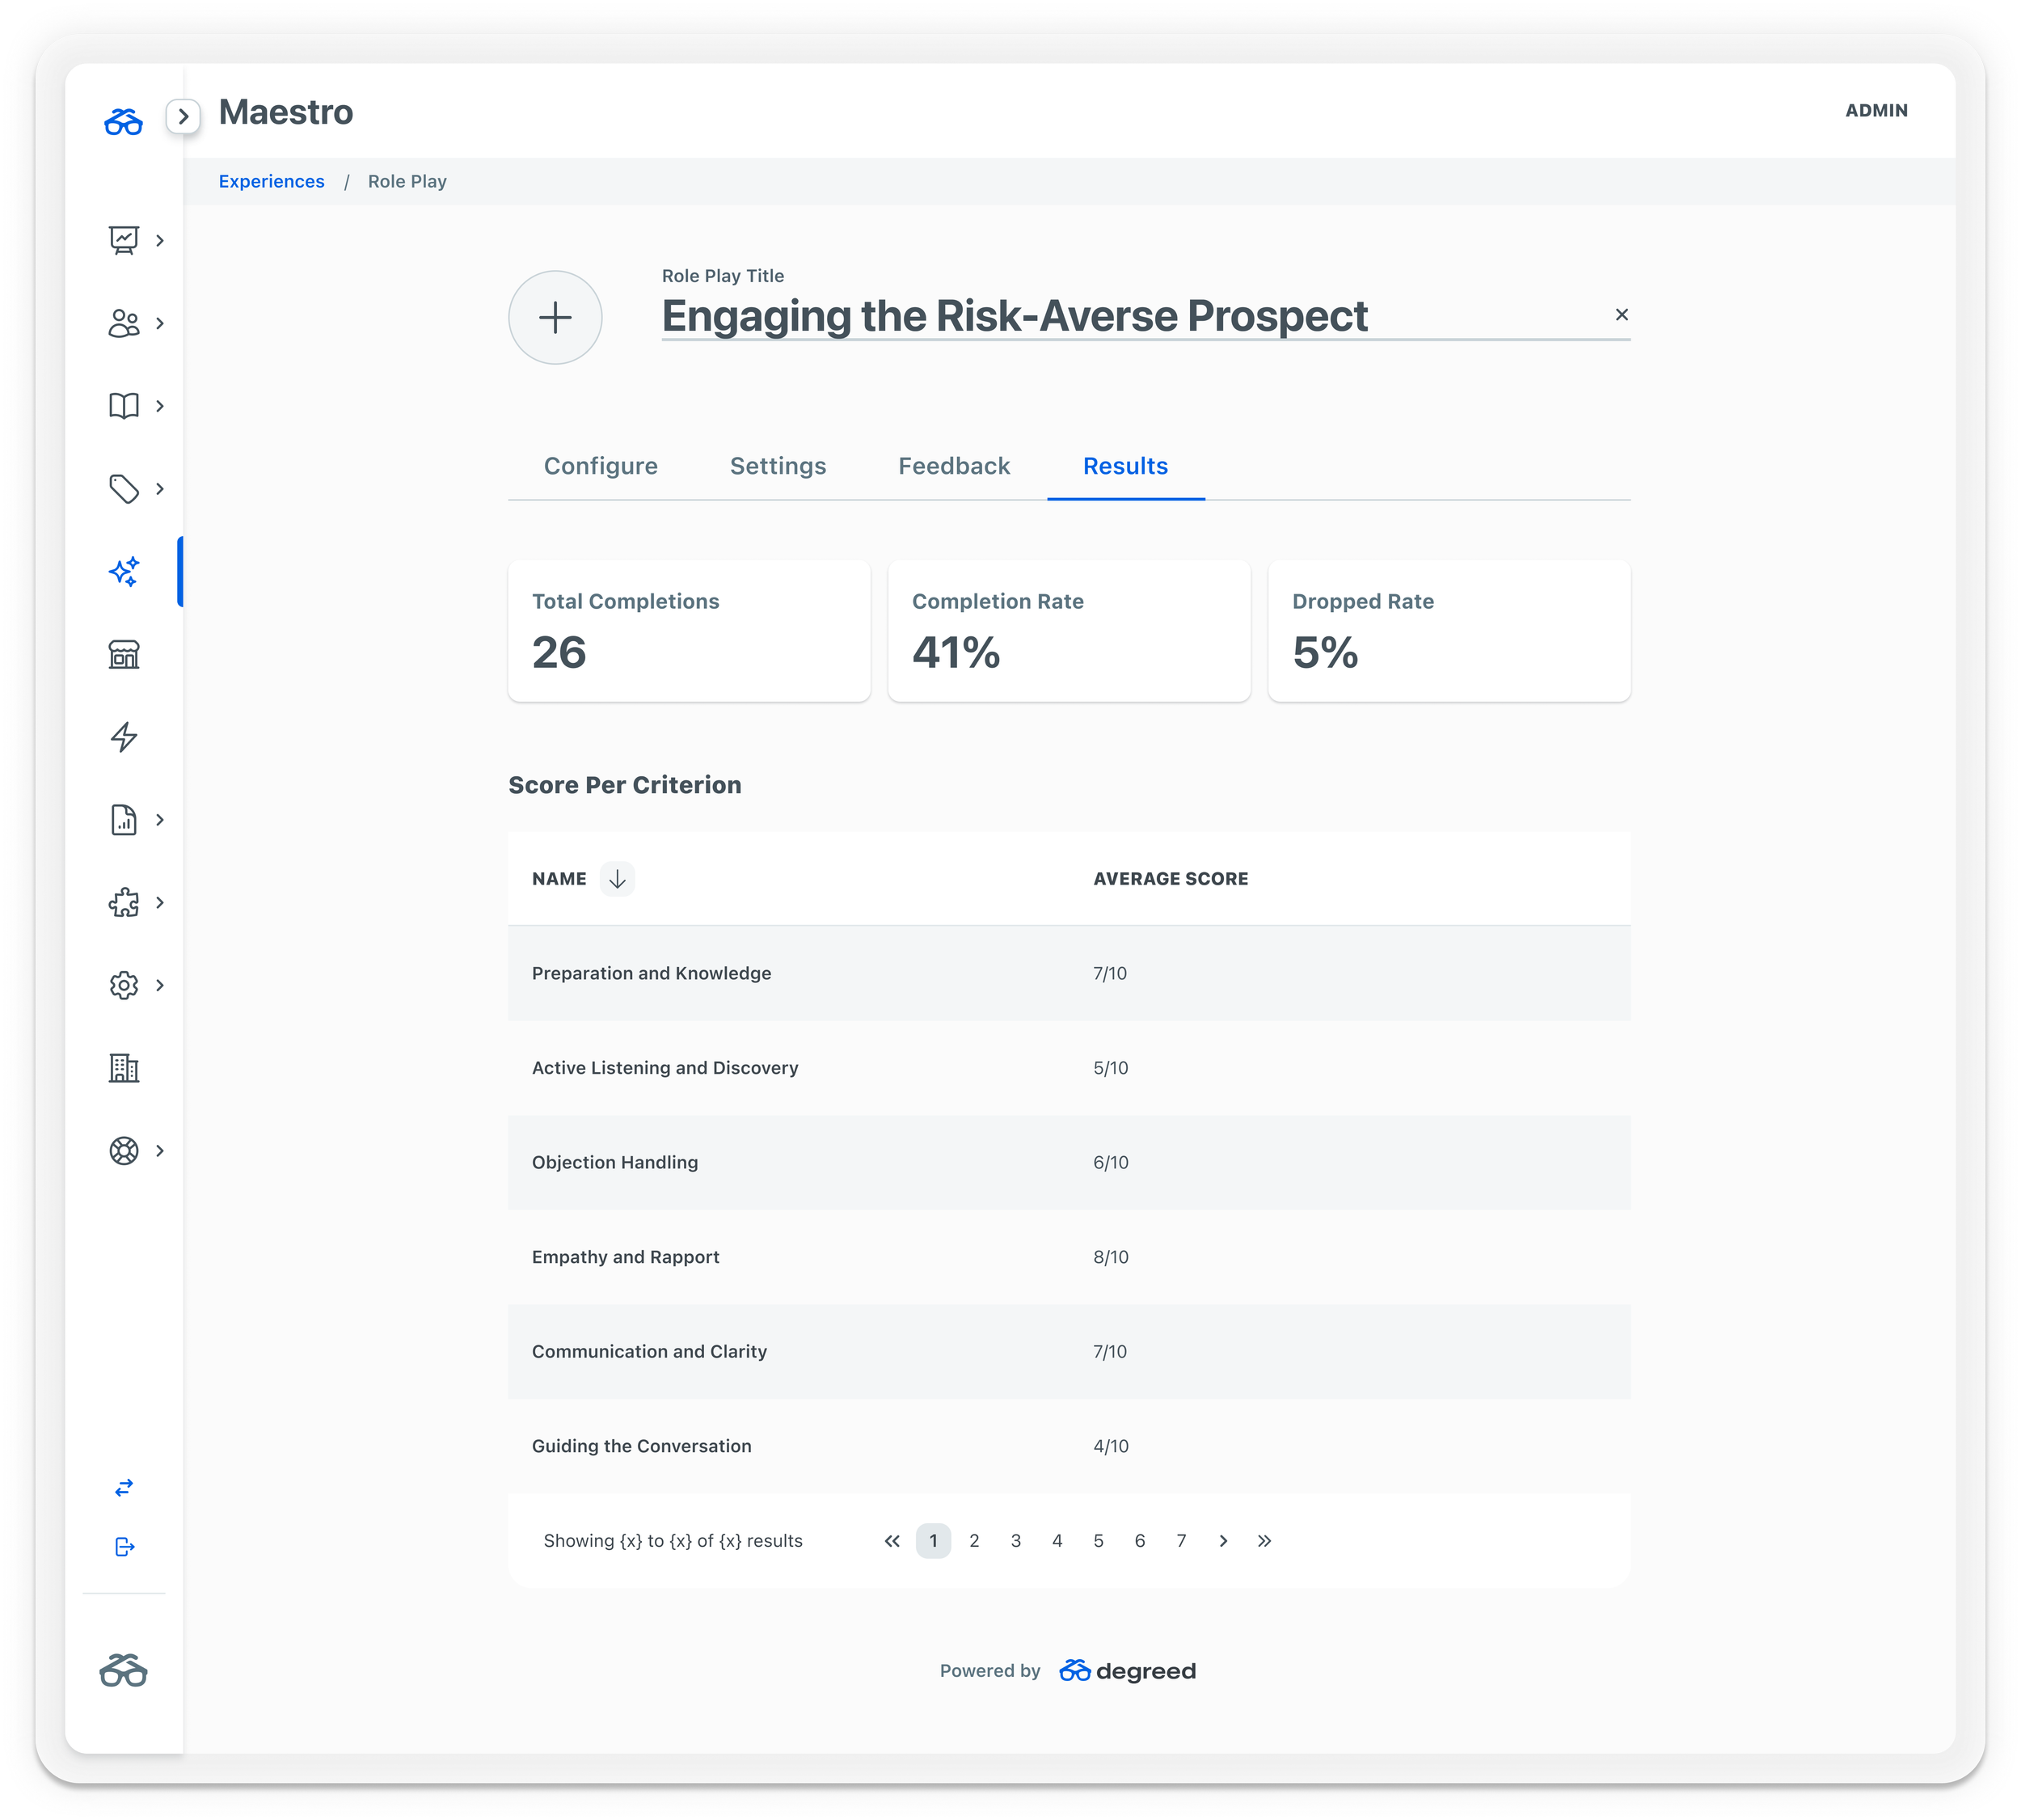Click the Degreed logo in the top-left corner
This screenshot has width=2021, height=1820.
(x=124, y=122)
